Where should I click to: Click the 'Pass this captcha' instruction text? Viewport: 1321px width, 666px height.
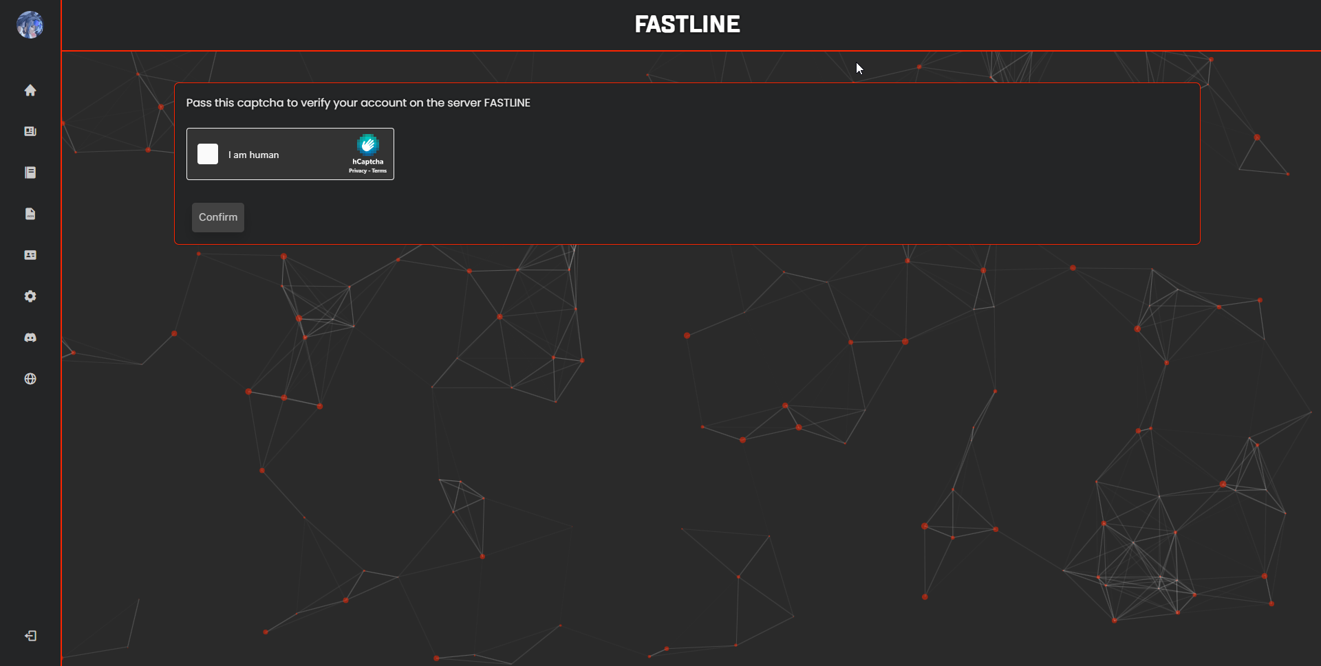pyautogui.click(x=358, y=103)
